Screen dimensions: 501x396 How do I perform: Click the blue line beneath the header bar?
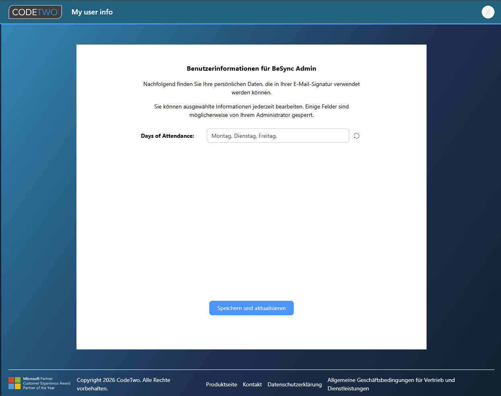pyautogui.click(x=251, y=24)
